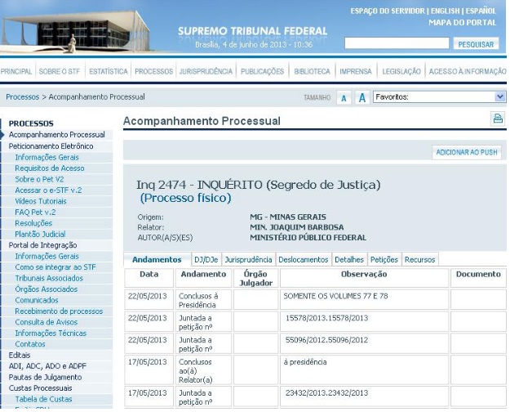Image resolution: width=510 pixels, height=412 pixels.
Task: Type in the portal search field
Action: [397, 43]
